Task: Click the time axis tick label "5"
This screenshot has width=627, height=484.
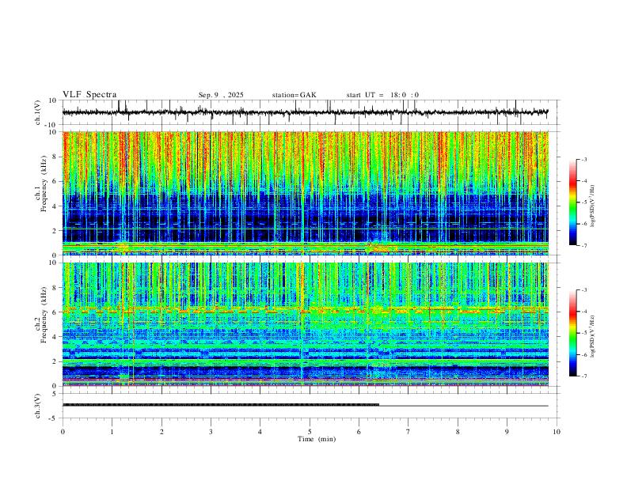Action: [x=310, y=432]
